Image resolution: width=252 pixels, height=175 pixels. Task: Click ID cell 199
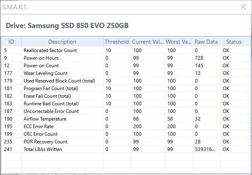coord(8,134)
